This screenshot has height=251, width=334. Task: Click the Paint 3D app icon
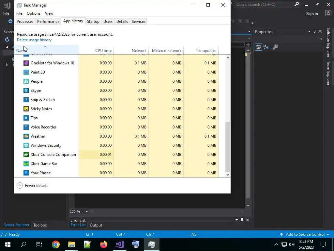coord(26,72)
